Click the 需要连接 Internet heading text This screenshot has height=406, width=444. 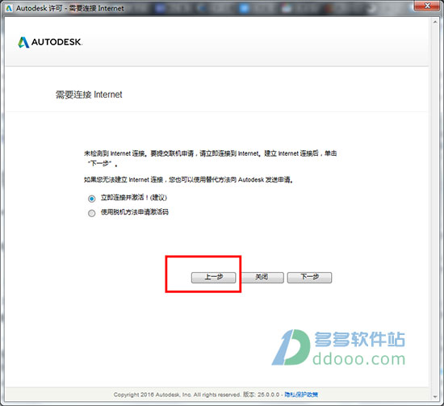point(89,94)
